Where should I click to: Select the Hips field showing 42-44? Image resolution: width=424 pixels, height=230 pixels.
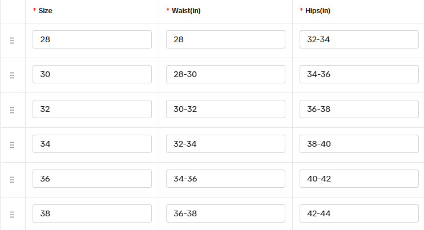pos(359,213)
